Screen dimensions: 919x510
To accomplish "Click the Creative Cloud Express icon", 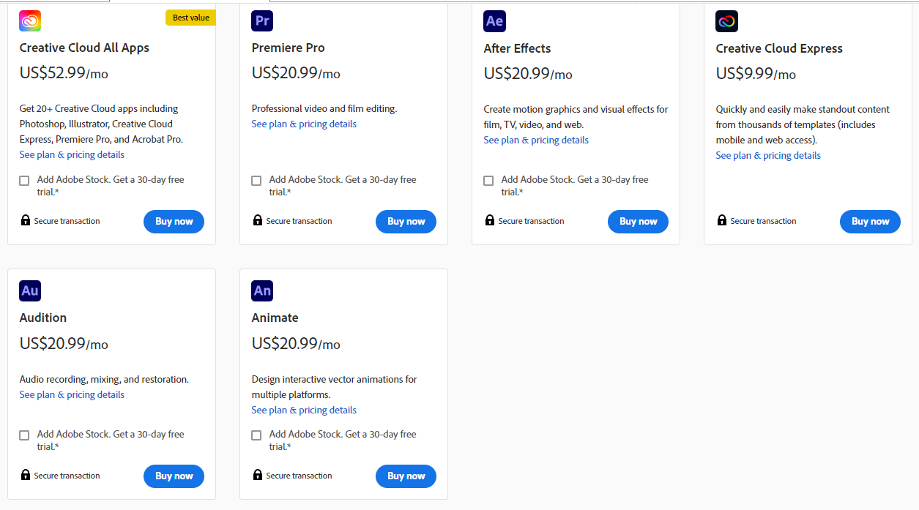I will [x=726, y=21].
